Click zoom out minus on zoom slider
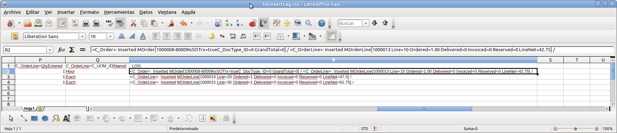 (555, 129)
